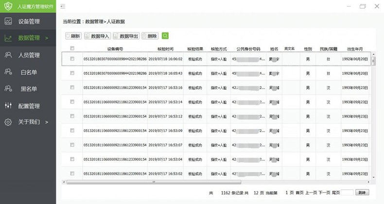Click the 白名单 user icon
The height and width of the screenshot is (204, 384).
click(x=8, y=72)
